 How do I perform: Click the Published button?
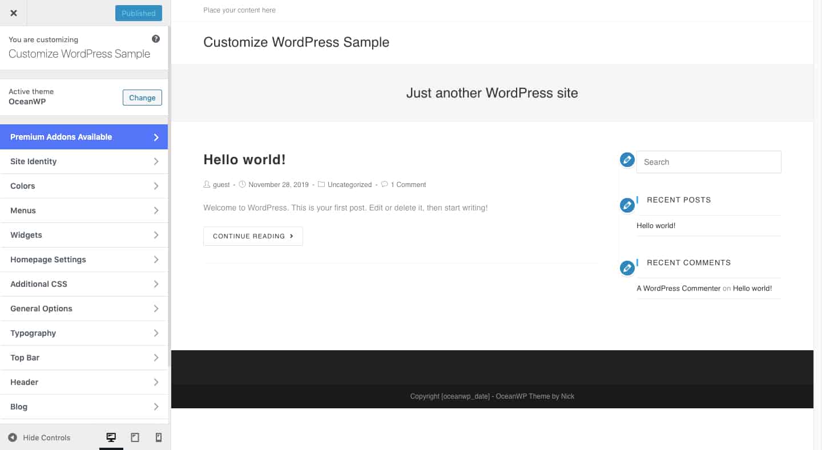[138, 13]
